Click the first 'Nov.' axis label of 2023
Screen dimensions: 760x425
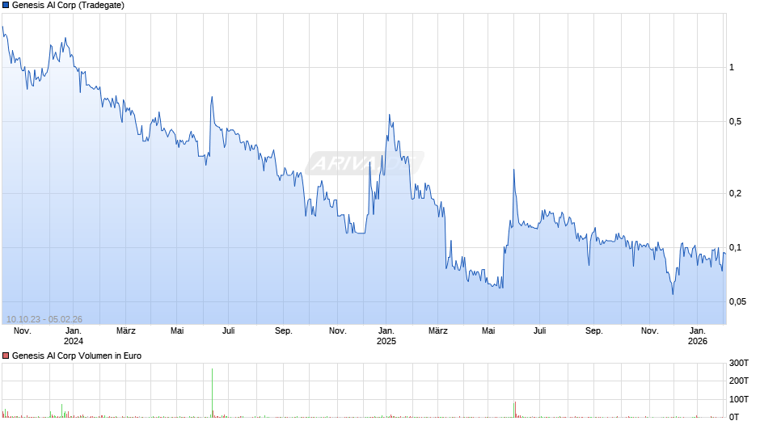pyautogui.click(x=23, y=331)
